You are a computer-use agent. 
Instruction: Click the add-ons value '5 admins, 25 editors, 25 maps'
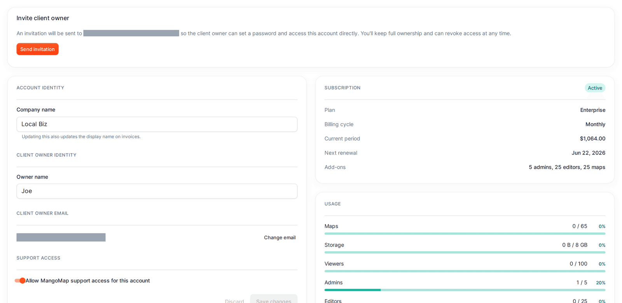tap(567, 167)
